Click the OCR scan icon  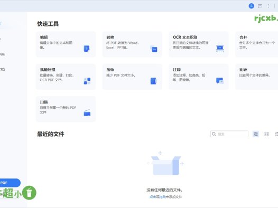pyautogui.click(x=220, y=49)
